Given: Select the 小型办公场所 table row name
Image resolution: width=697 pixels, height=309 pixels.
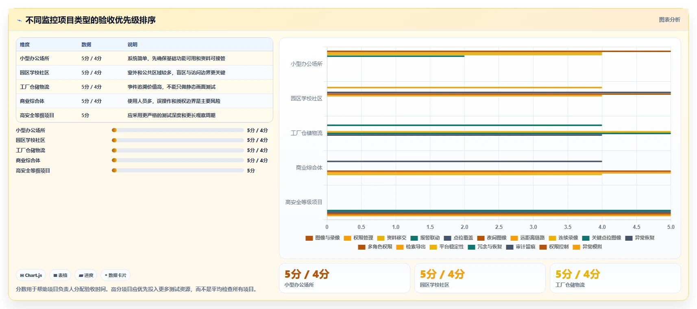Looking at the screenshot, I should [x=35, y=59].
